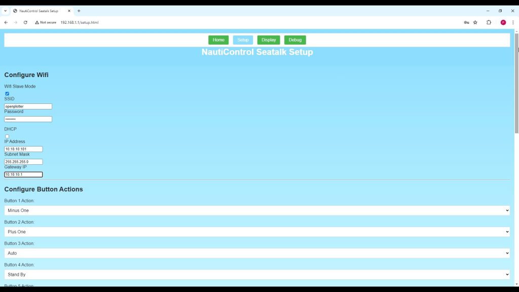Screen dimensions: 519x292
Task: Click the DHCP label text
Action: point(10,129)
